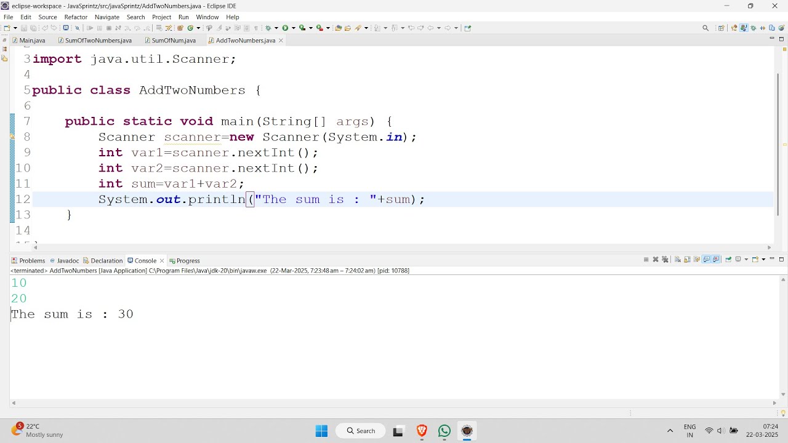The image size is (788, 443).
Task: Click the console horizontal scrollbar
Action: point(394,403)
